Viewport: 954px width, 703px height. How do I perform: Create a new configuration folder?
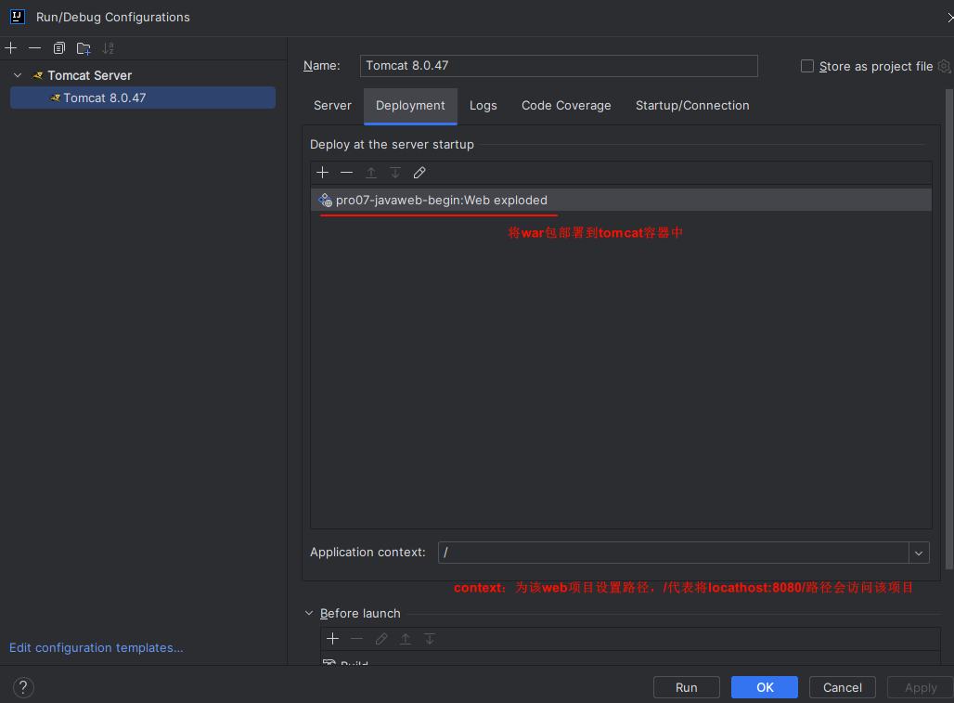[x=84, y=48]
